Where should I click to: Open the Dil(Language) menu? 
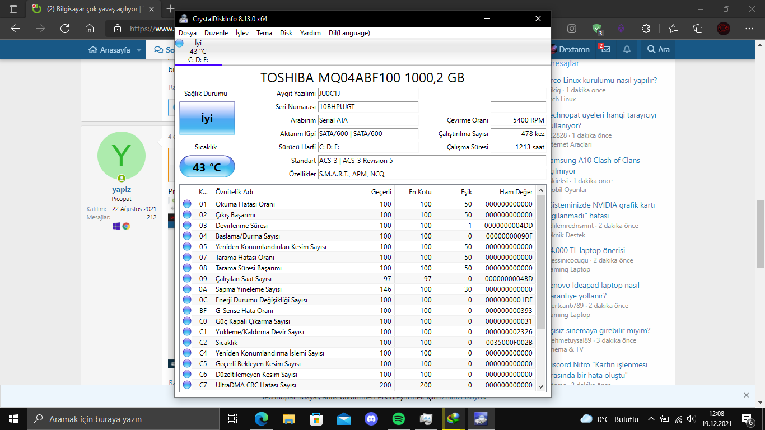tap(349, 33)
